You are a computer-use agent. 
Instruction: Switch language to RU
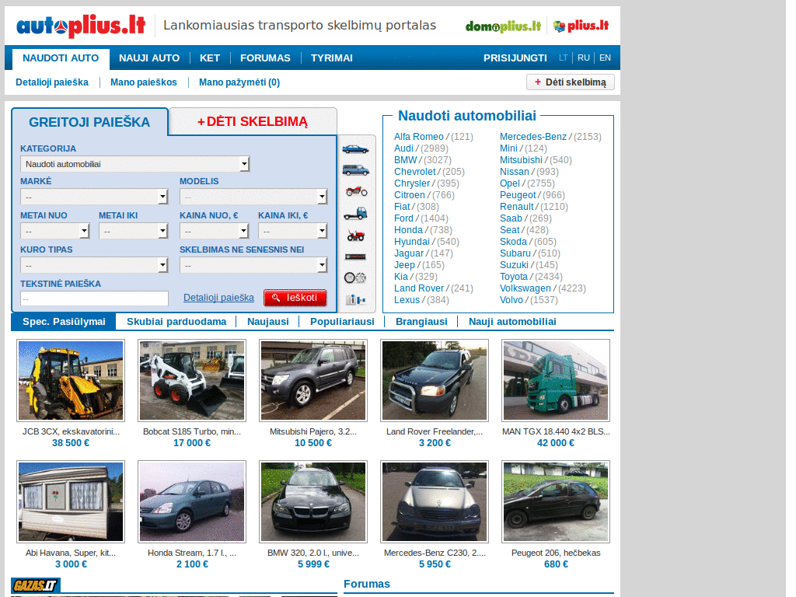583,58
